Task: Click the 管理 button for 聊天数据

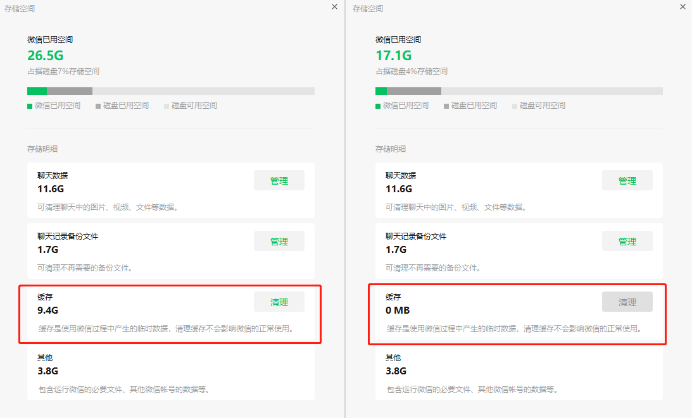Action: pyautogui.click(x=279, y=180)
